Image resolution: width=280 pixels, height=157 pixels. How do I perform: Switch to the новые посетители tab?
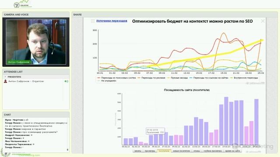pyautogui.click(x=182, y=151)
